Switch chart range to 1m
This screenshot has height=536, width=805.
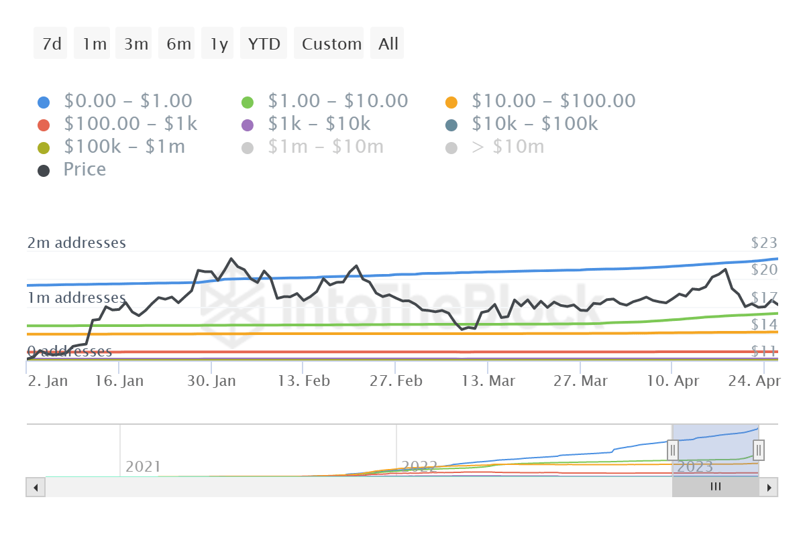(94, 44)
